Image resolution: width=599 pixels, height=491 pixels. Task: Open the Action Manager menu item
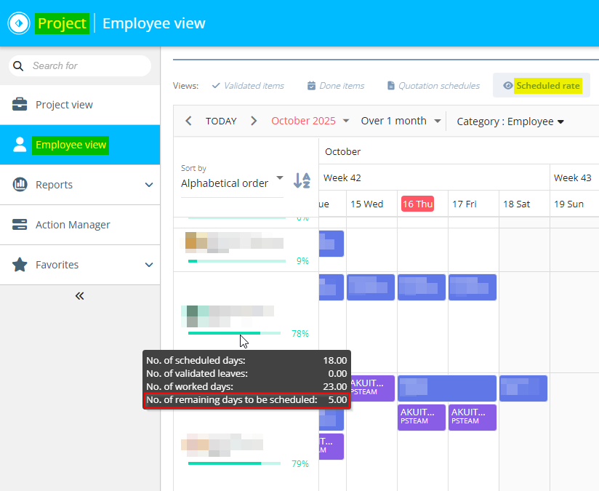73,225
